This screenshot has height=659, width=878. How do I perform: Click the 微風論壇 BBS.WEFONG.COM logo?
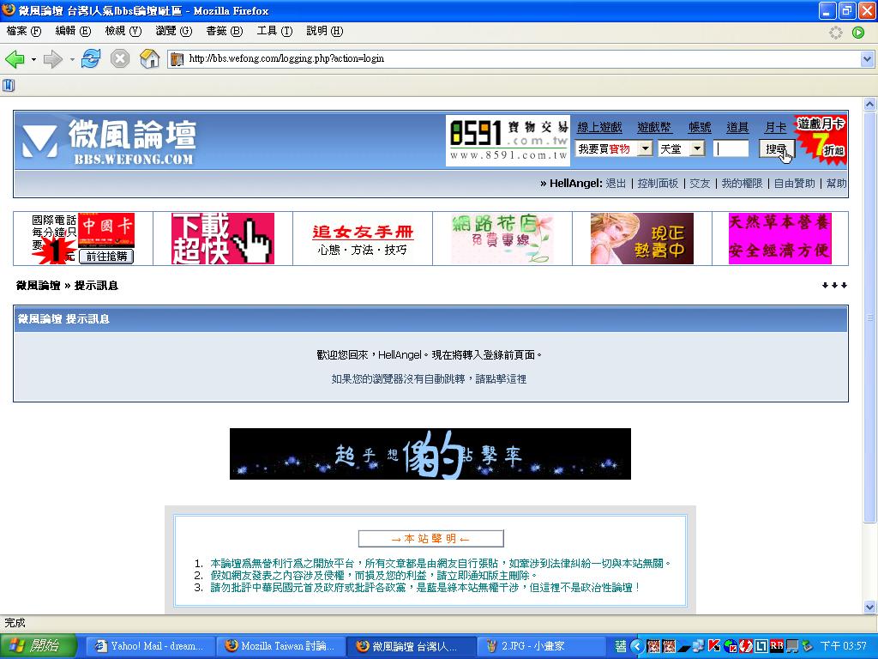(110, 142)
